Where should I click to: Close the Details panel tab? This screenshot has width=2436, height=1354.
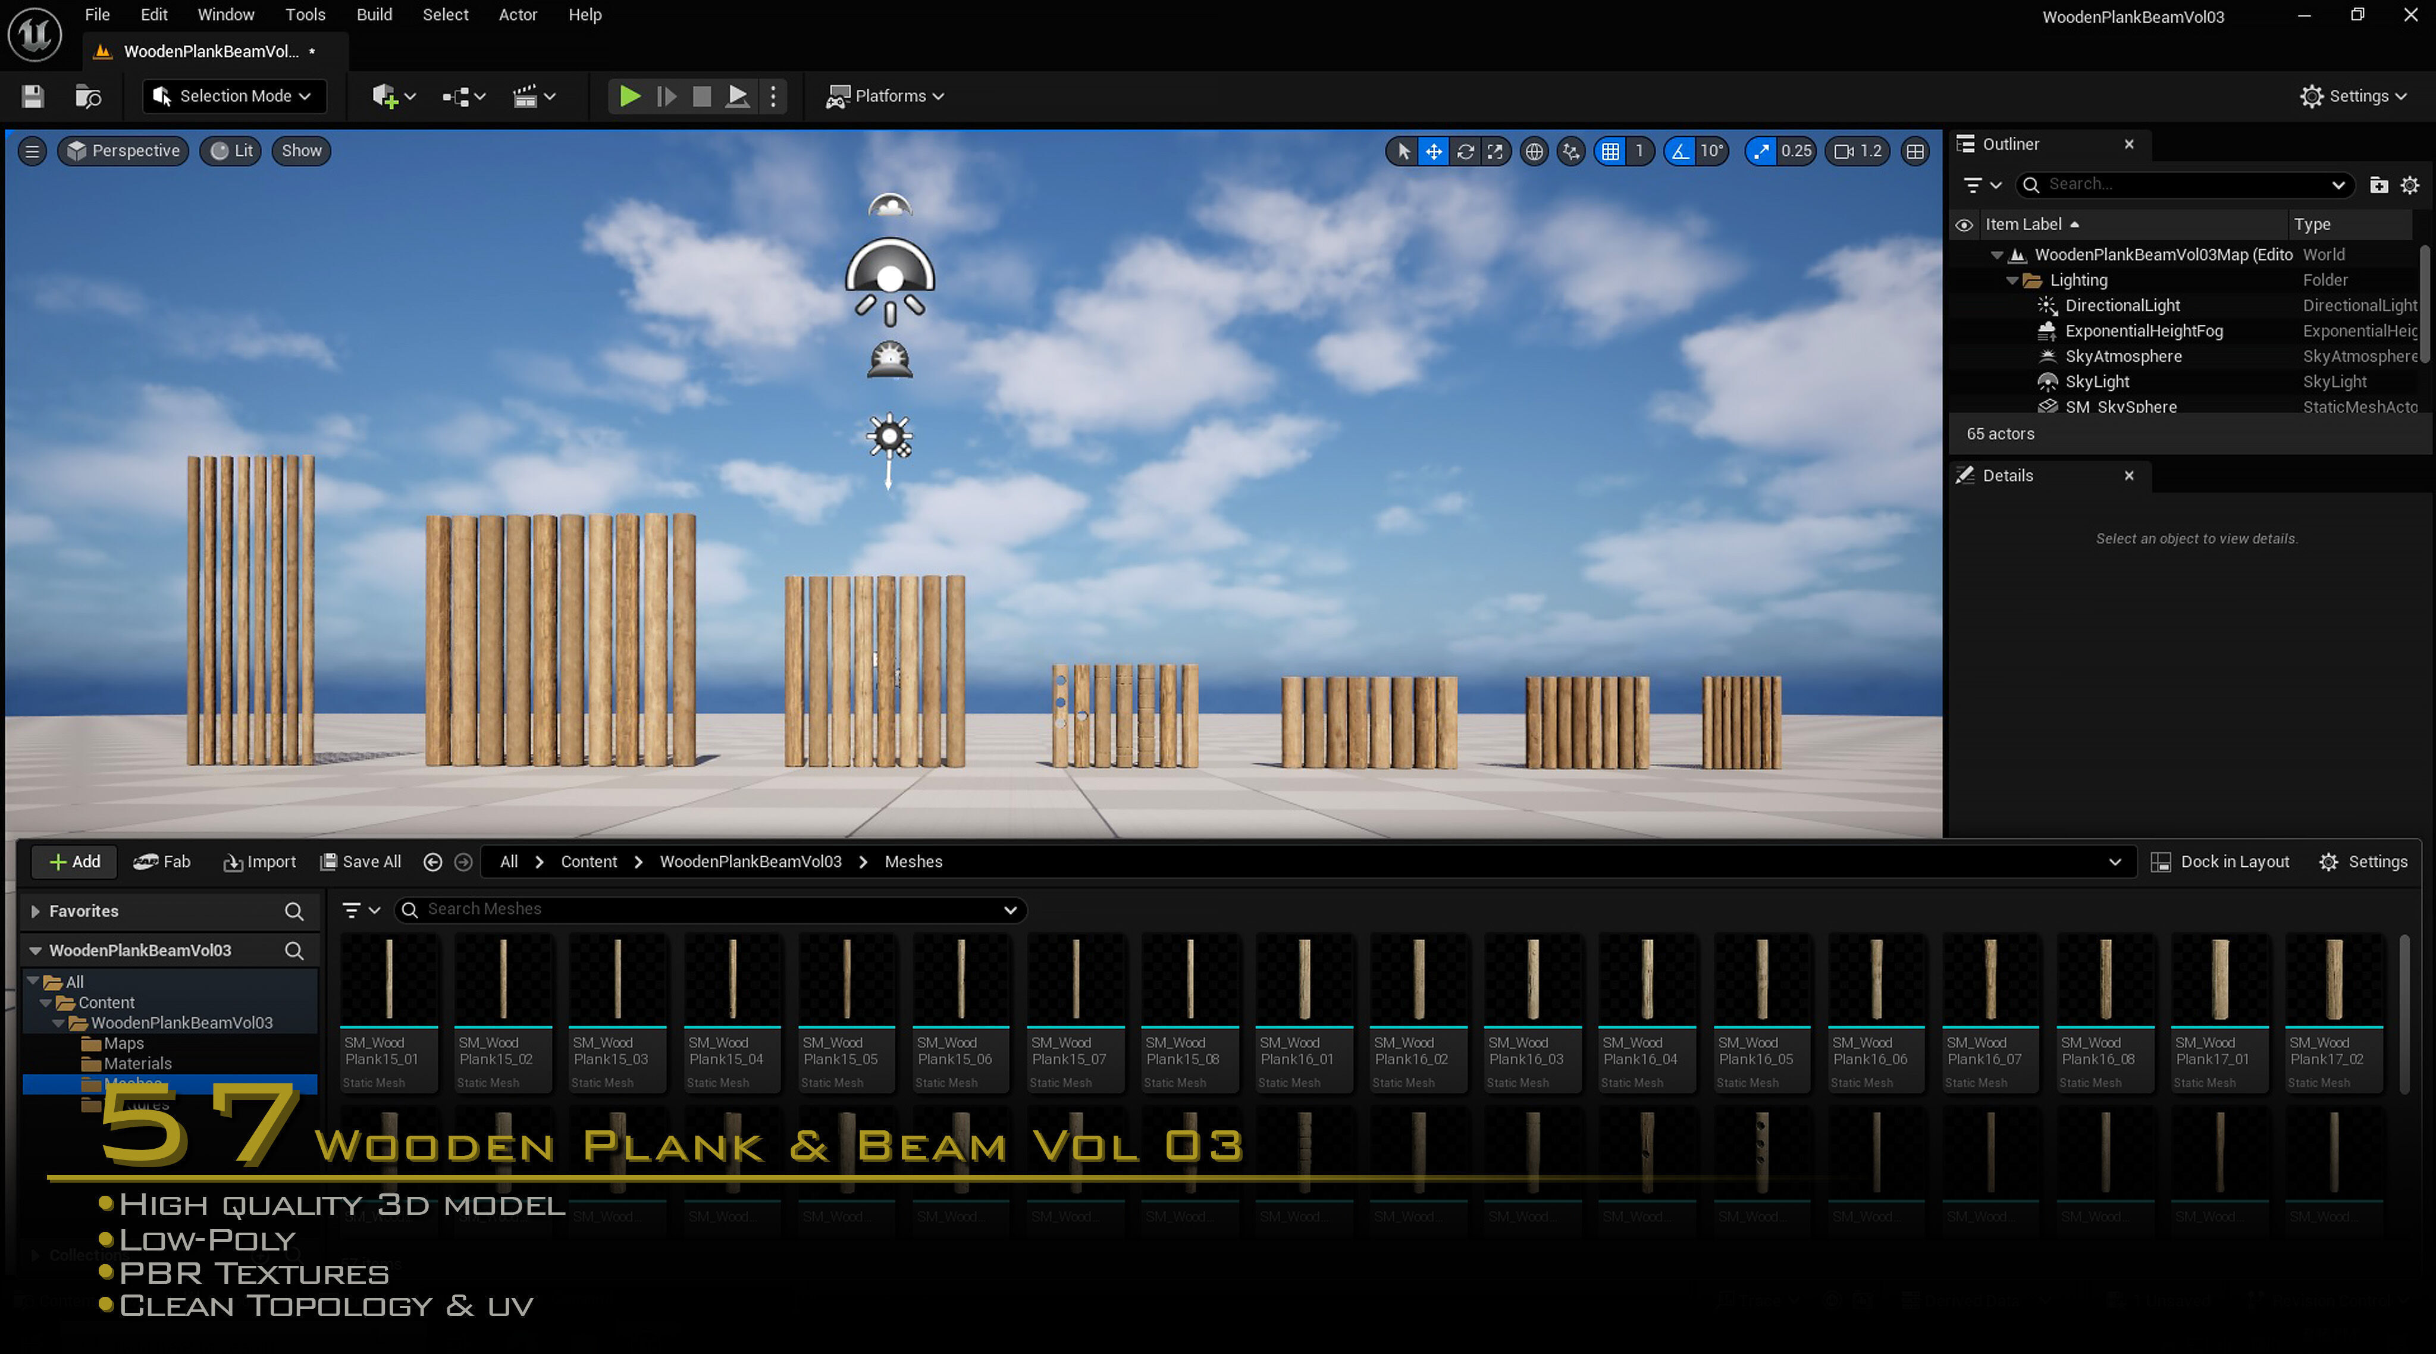[2128, 475]
